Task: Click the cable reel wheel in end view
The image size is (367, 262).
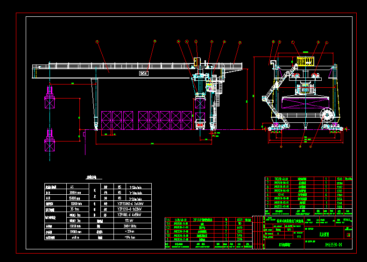Action: (x=327, y=115)
